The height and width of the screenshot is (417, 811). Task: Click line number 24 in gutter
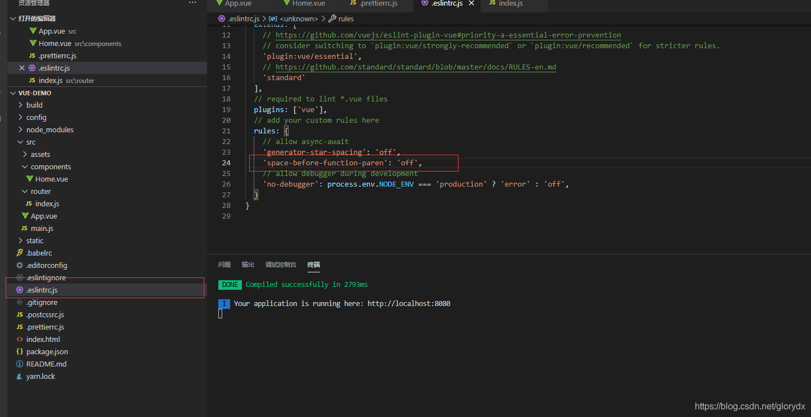(226, 163)
